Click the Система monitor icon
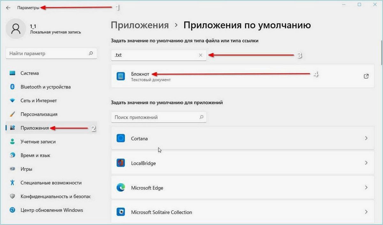Screen dimensions: 383x225 (x=12, y=73)
